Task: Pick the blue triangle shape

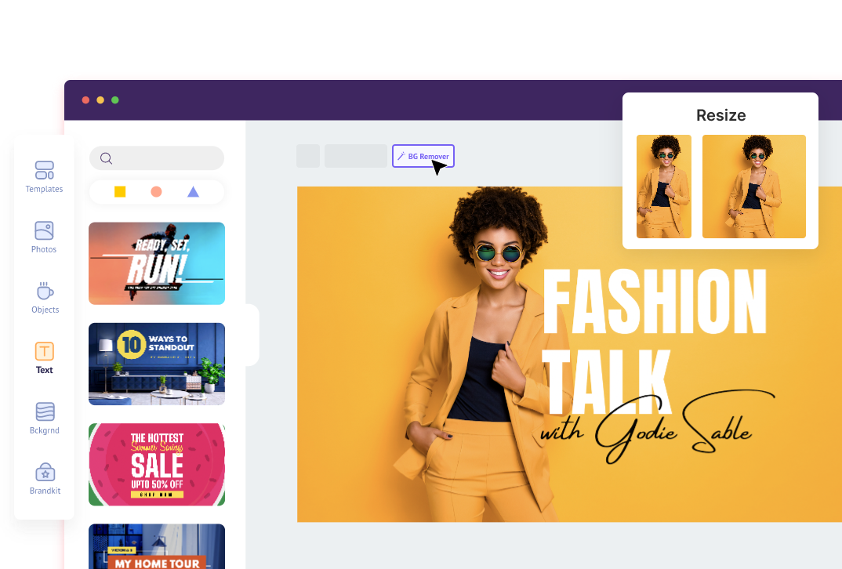Action: (x=194, y=192)
